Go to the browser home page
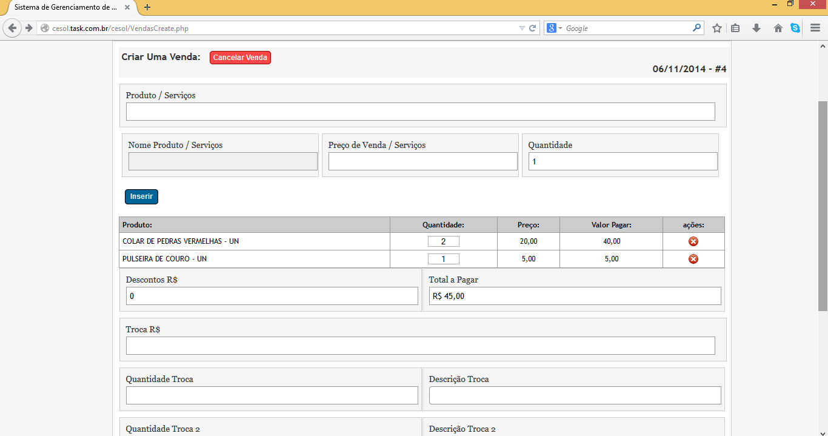Image resolution: width=828 pixels, height=436 pixels. pos(778,28)
